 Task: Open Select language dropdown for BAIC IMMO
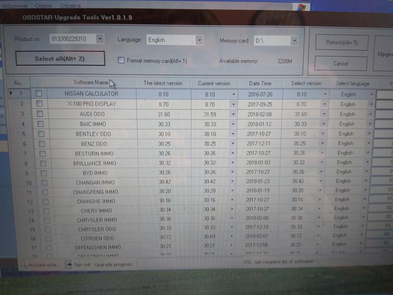click(370, 124)
